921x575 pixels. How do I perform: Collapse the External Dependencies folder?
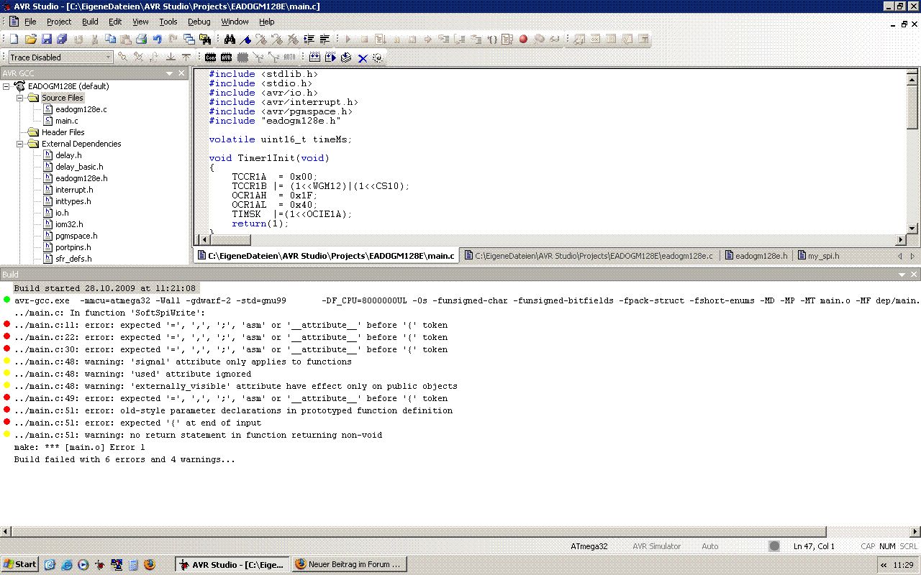(21, 144)
